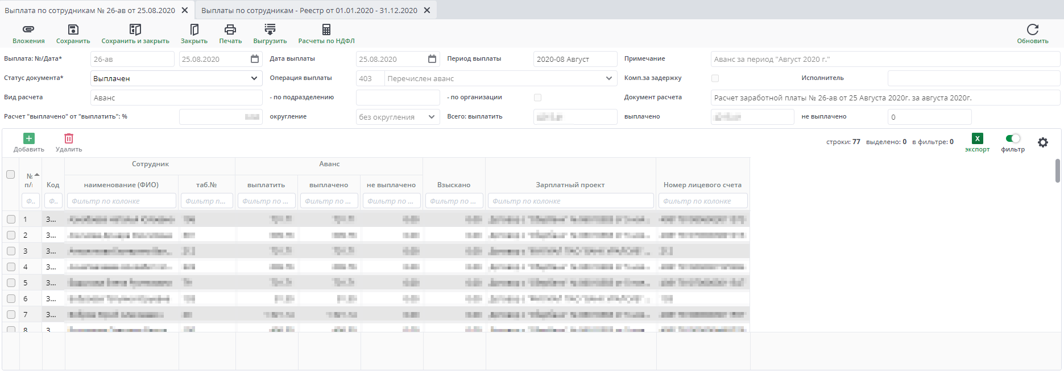Click the Выгрузить export icon

[270, 29]
